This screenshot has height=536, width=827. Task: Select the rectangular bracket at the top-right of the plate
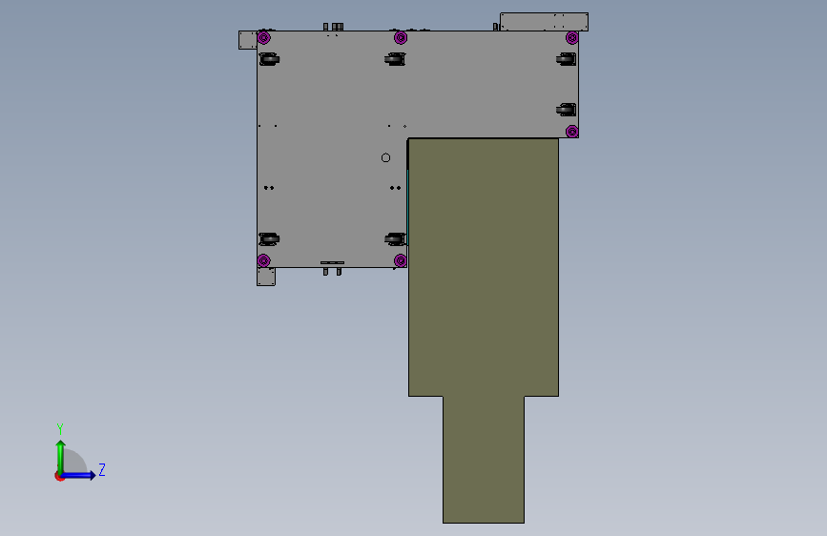point(544,22)
